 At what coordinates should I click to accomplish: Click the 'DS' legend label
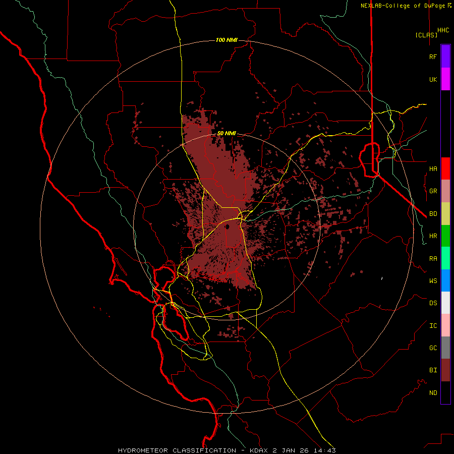click(433, 303)
